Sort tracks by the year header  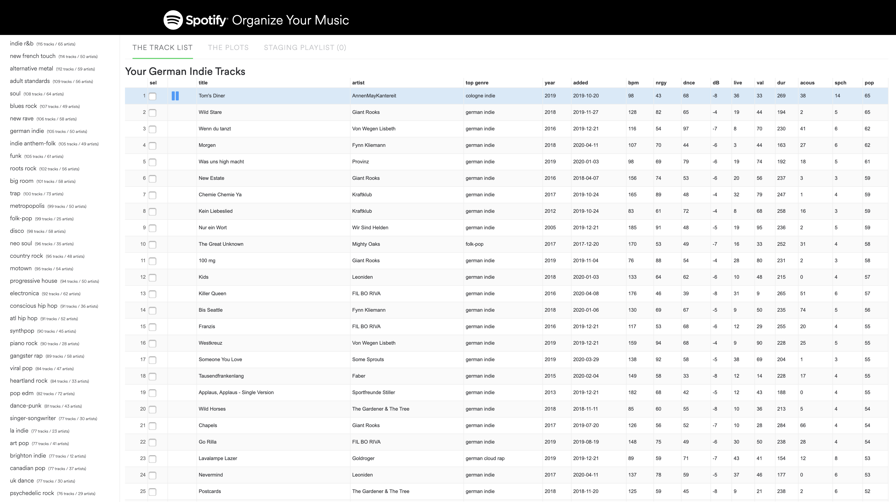coord(549,83)
